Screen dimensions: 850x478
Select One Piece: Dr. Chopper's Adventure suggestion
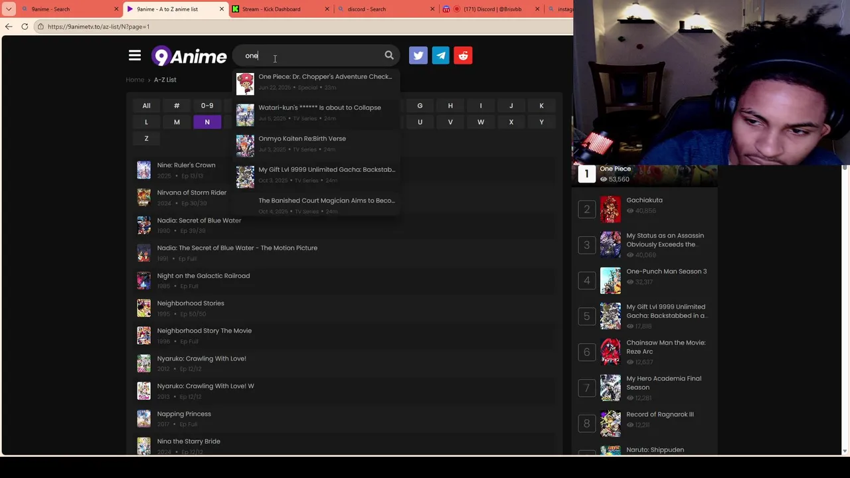click(315, 82)
